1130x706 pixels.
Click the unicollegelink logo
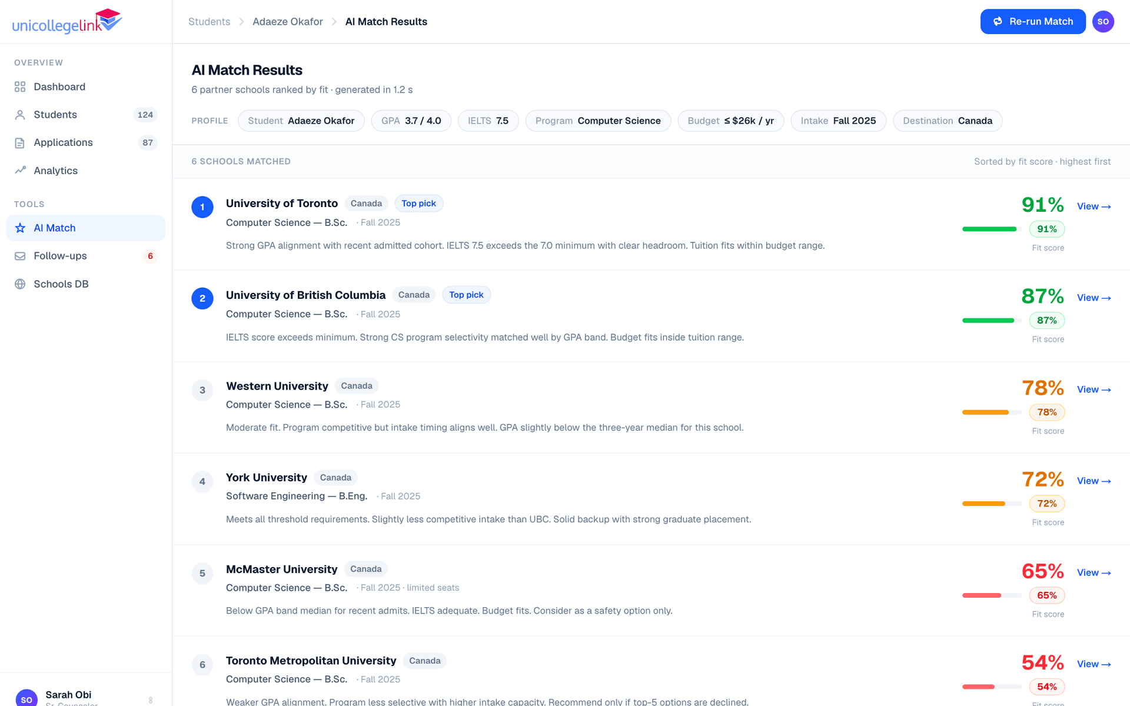click(67, 22)
